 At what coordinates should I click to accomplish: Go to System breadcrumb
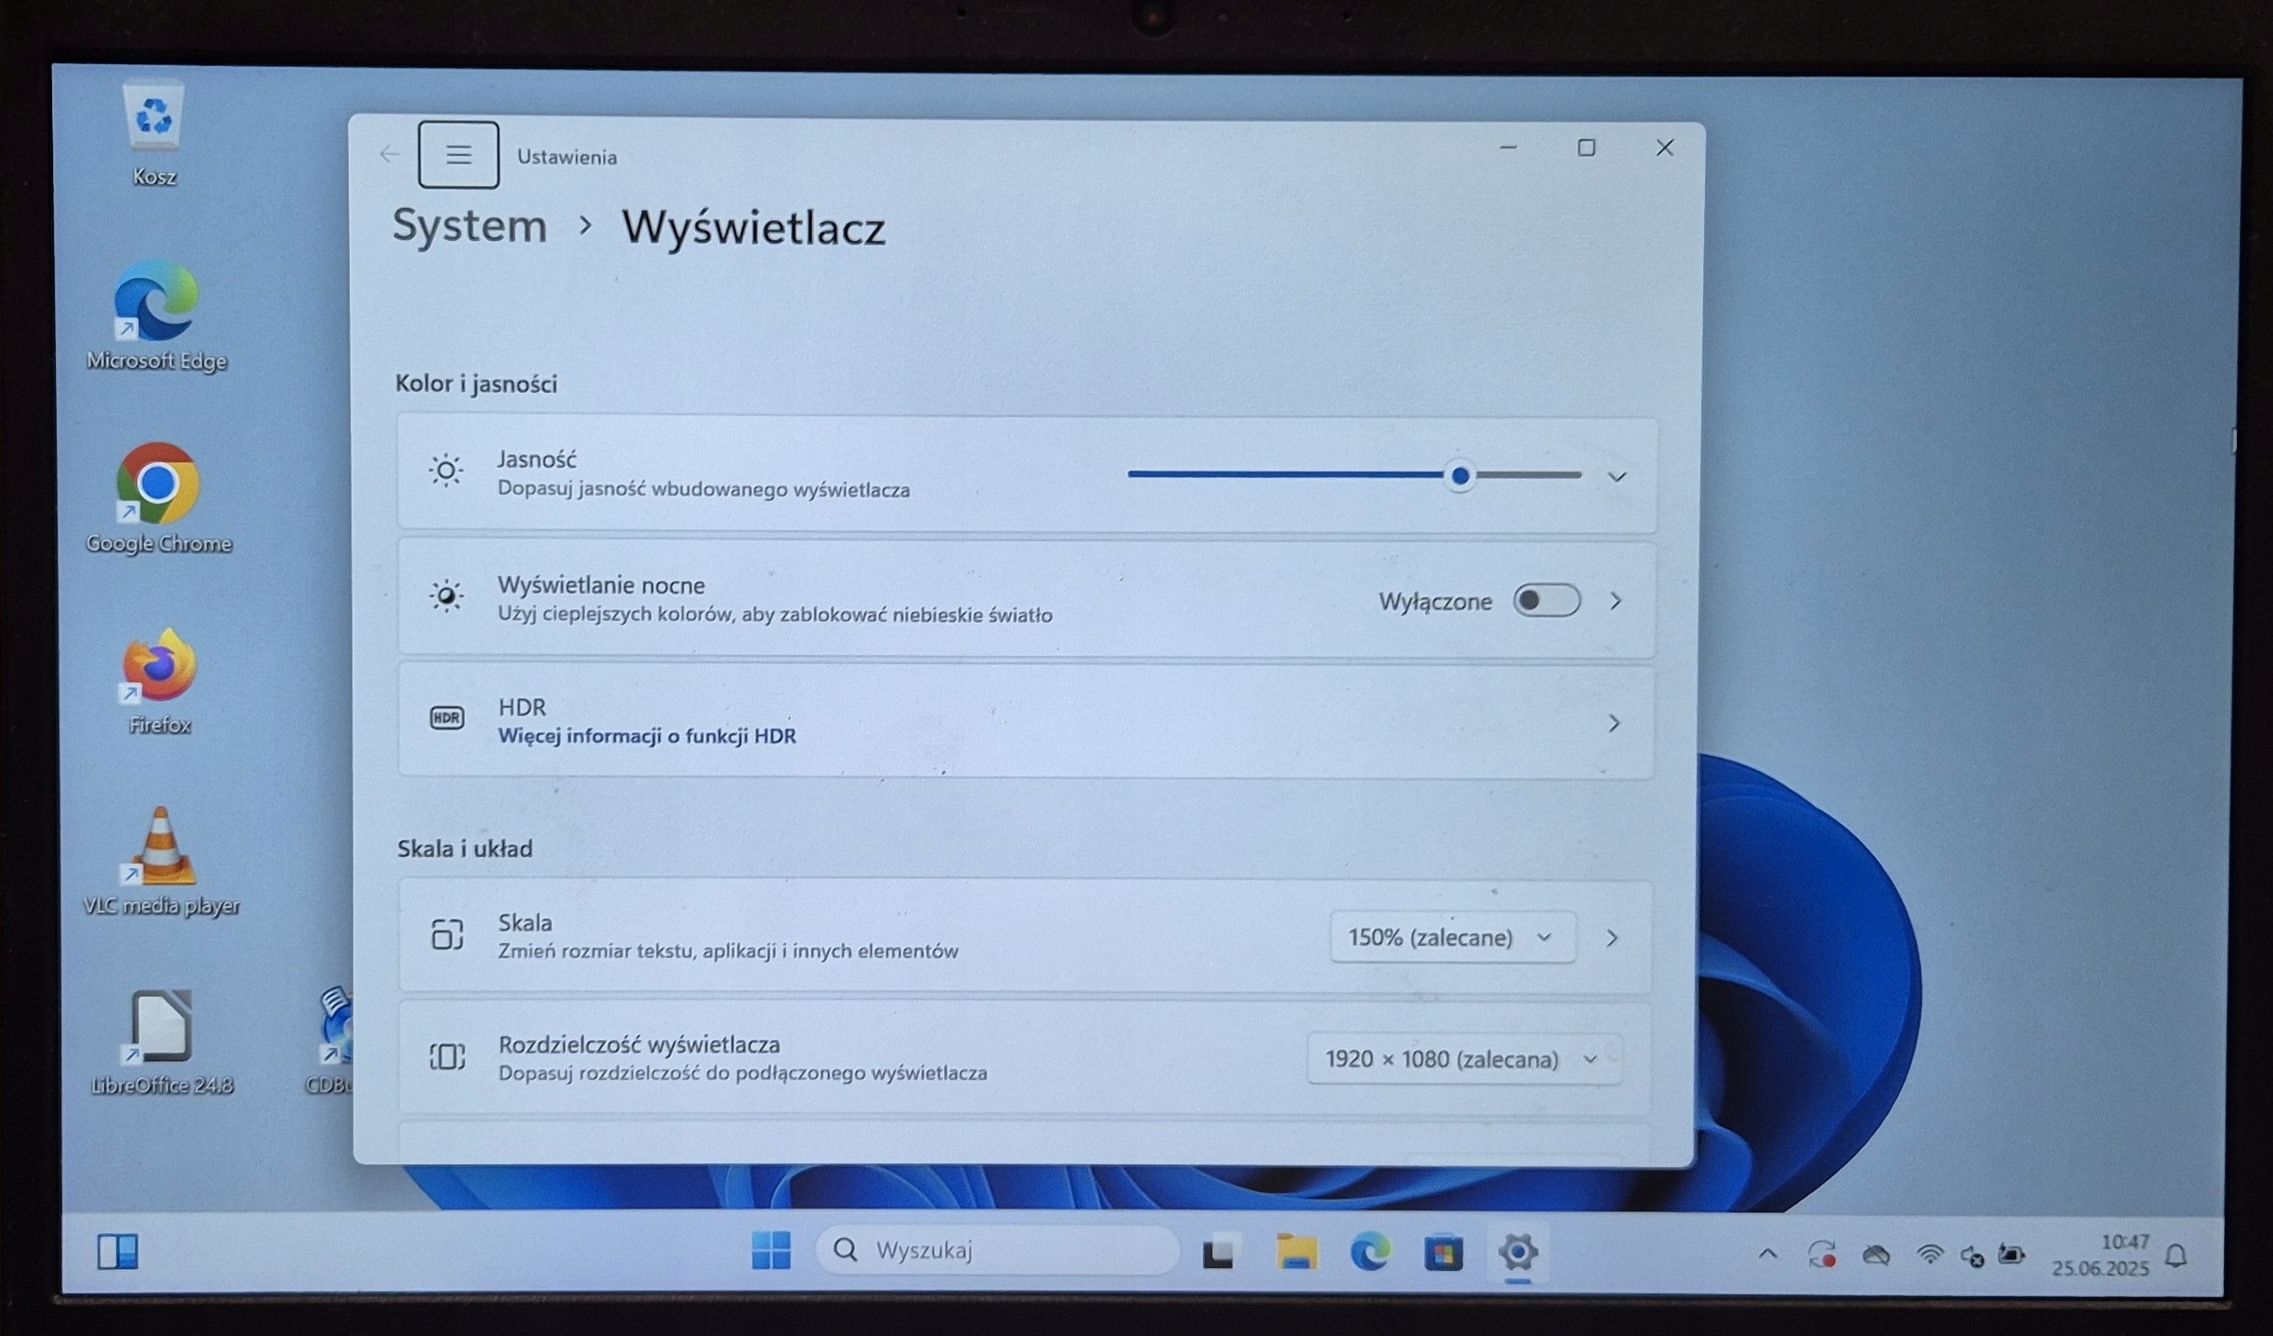470,226
